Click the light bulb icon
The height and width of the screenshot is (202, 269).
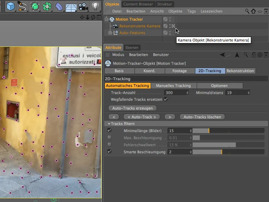point(95,6)
